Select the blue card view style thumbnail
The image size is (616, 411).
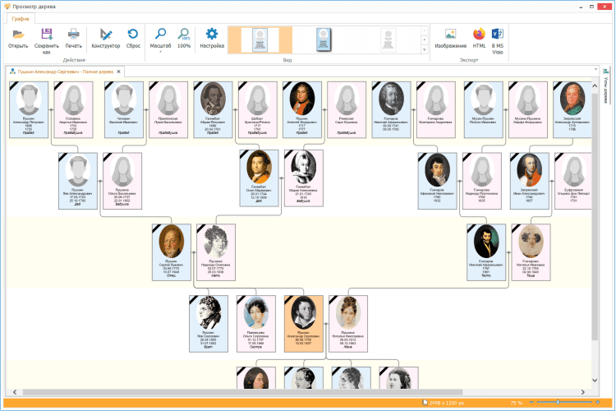324,39
